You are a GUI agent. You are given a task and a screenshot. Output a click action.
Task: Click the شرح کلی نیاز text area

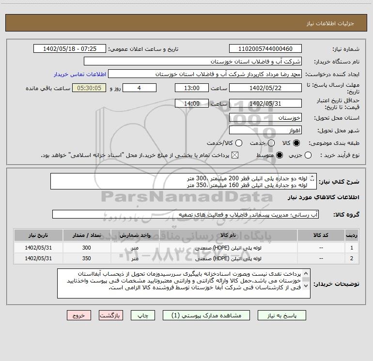click(184, 181)
